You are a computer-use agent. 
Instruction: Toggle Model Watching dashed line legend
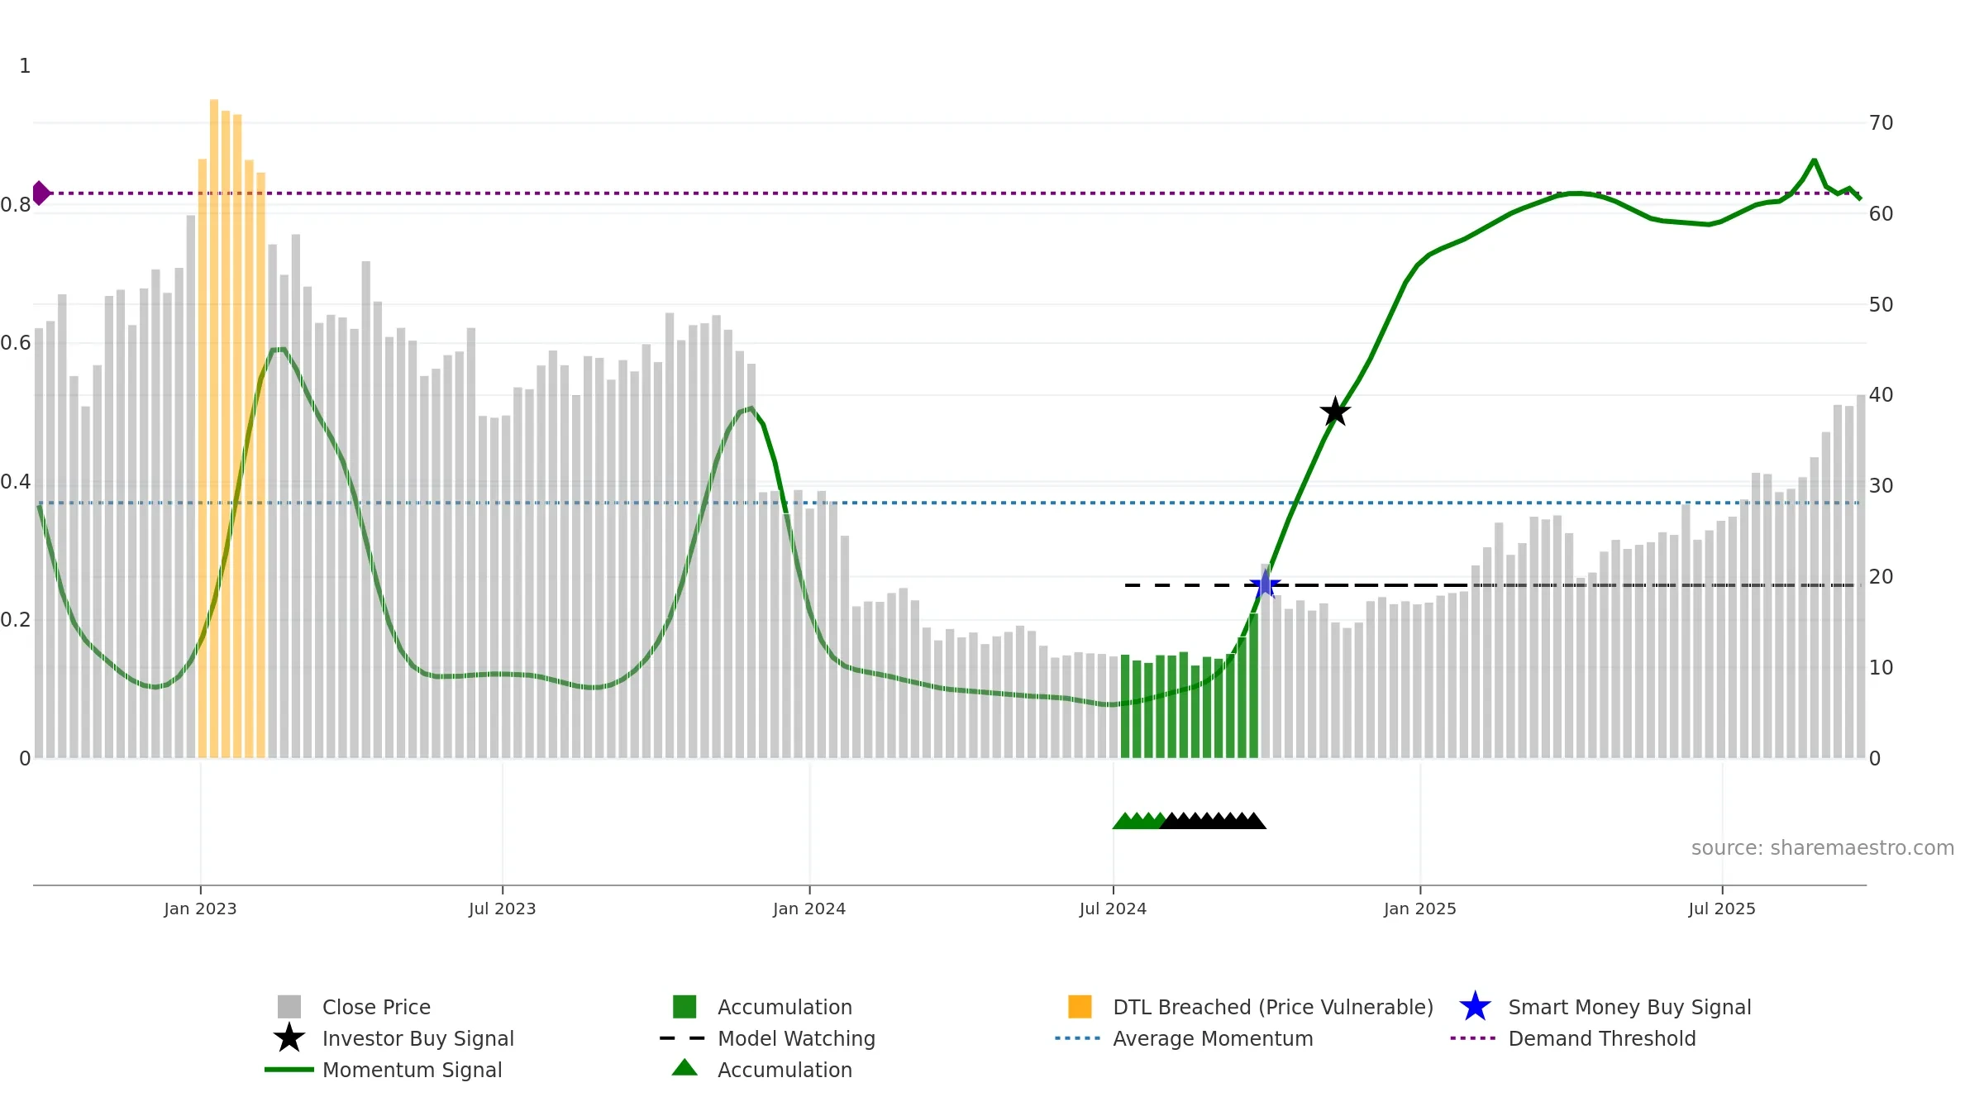coord(795,1038)
